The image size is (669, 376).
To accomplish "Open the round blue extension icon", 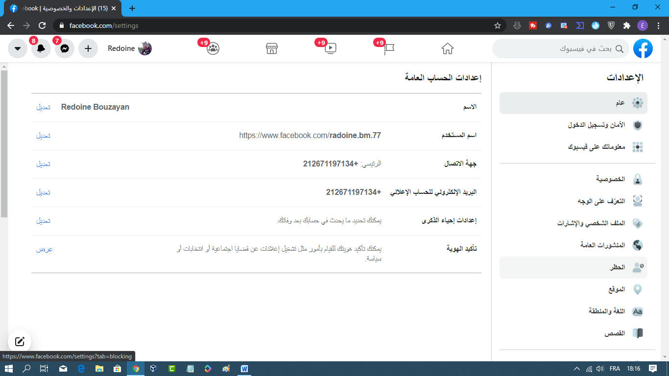I will 596,25.
